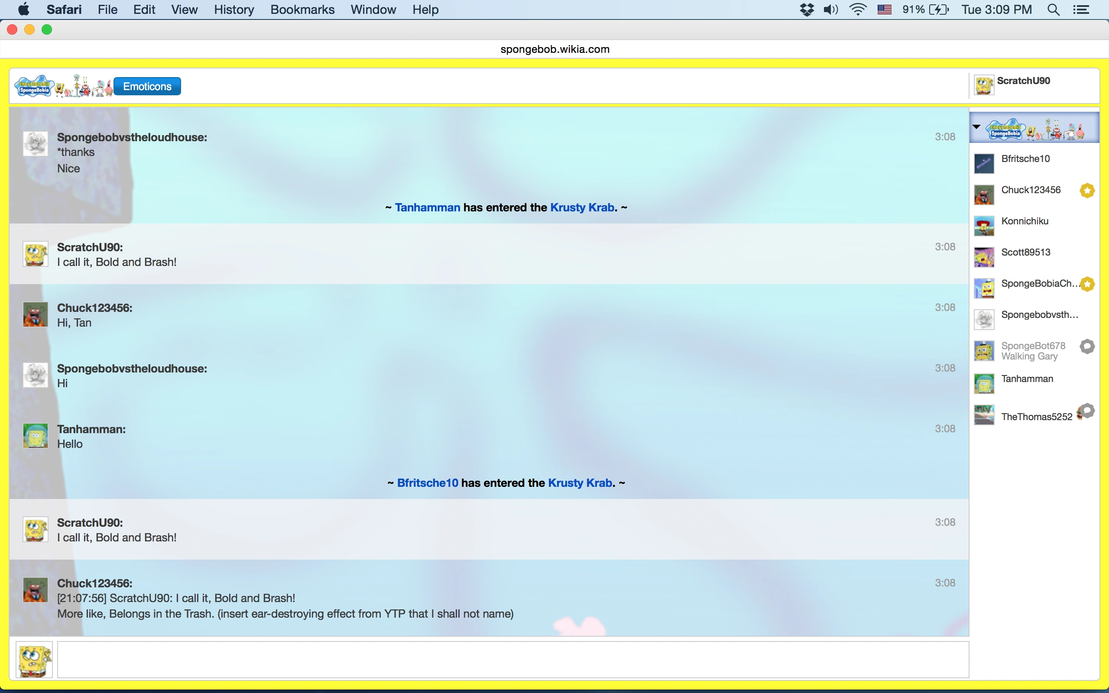Collapse the user list with the arrow
The image size is (1109, 693).
tap(976, 127)
